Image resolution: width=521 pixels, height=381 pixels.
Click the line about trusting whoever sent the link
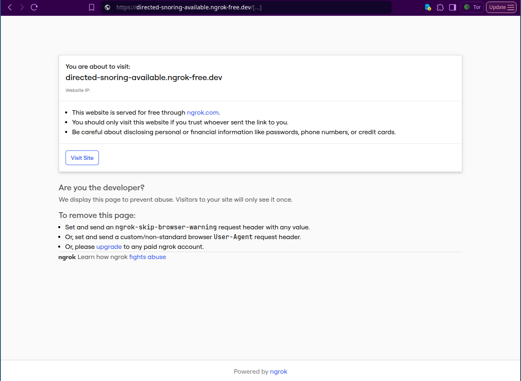click(180, 122)
